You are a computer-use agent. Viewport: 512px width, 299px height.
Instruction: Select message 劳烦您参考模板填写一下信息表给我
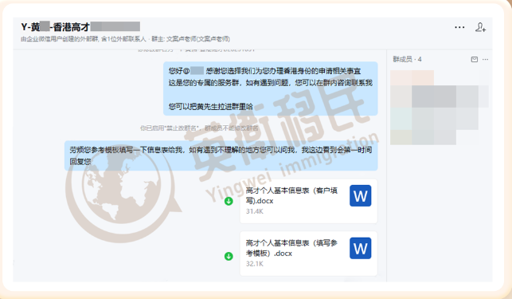pos(221,155)
